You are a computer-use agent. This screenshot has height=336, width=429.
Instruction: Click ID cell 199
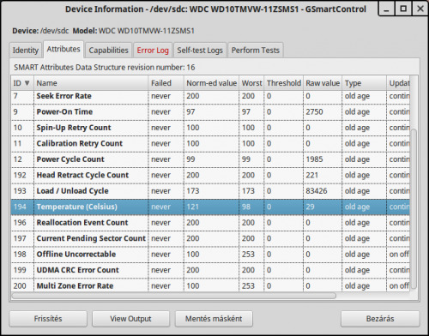pos(20,270)
